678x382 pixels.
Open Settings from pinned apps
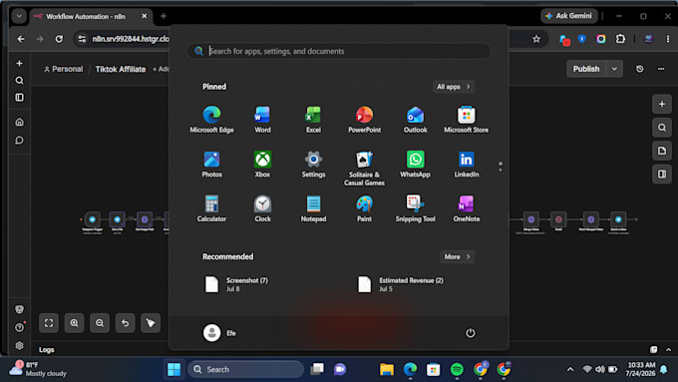(x=313, y=165)
